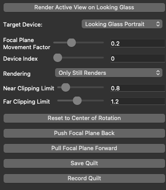The width and height of the screenshot is (166, 190).
Task: Click Reset to Center of Rotation
Action: click(x=84, y=118)
